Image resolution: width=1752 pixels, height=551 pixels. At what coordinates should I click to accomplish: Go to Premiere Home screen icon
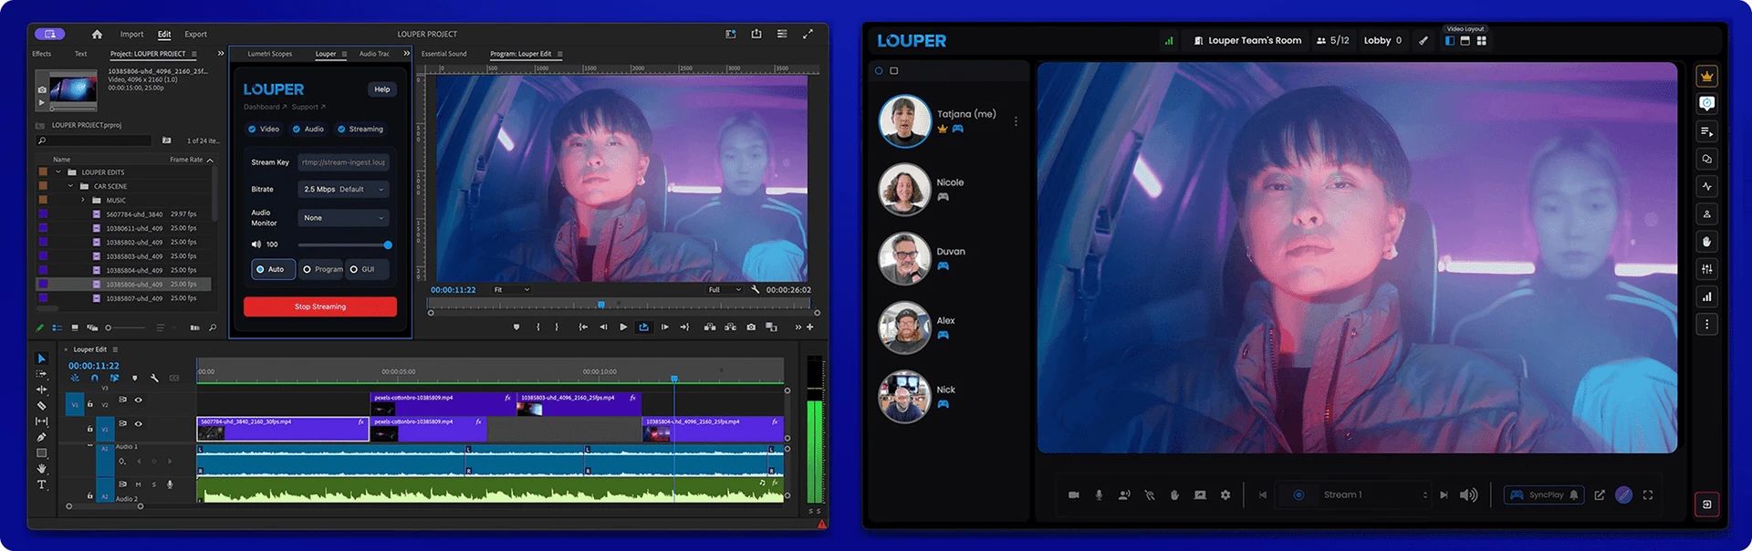[x=97, y=34]
